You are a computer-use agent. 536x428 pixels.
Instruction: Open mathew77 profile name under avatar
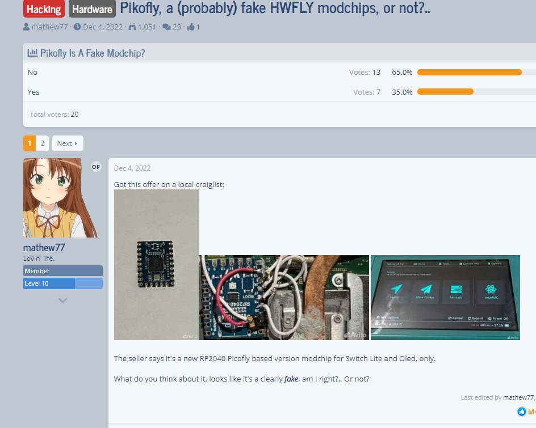click(44, 248)
